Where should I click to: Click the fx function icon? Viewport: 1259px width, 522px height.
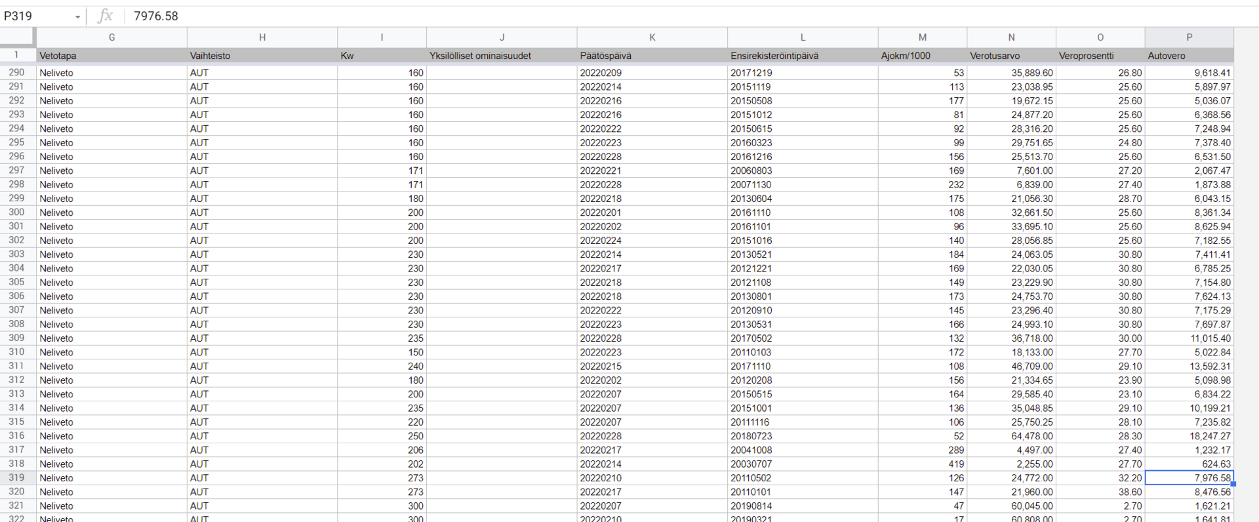[x=105, y=16]
